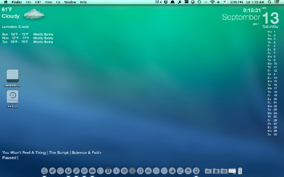Open the Go menu

58,2
